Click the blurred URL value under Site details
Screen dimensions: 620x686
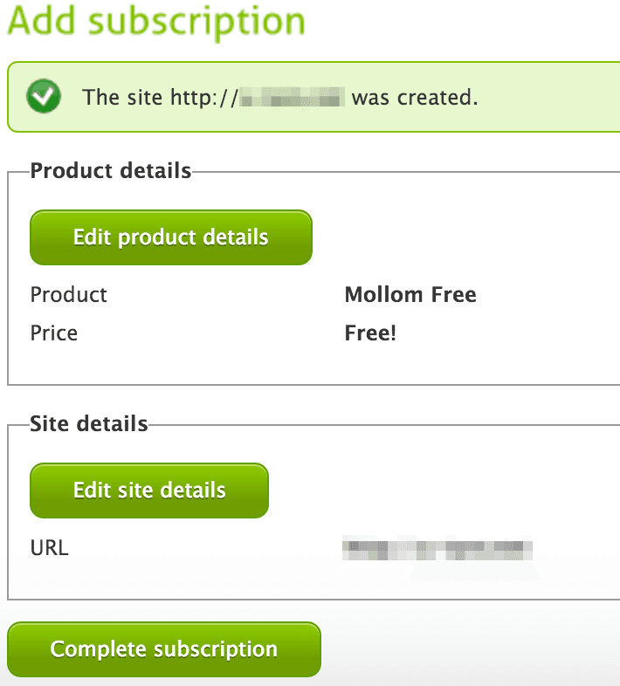437,549
